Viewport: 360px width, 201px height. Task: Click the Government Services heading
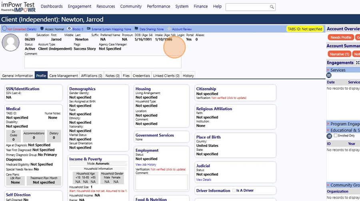coord(155,135)
